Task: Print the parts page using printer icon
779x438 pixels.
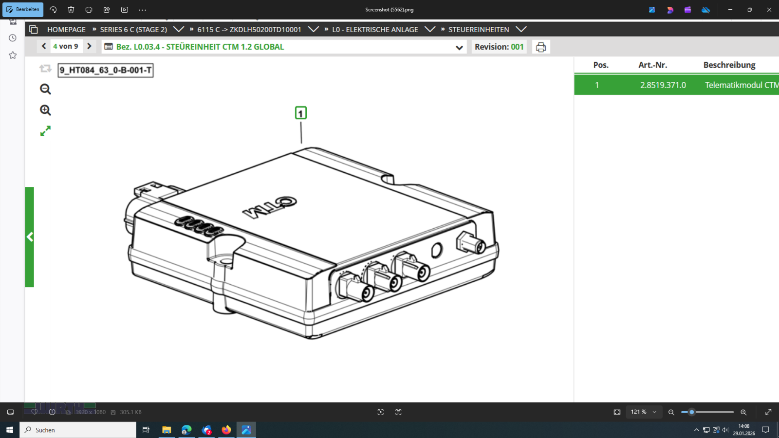Action: [540, 47]
